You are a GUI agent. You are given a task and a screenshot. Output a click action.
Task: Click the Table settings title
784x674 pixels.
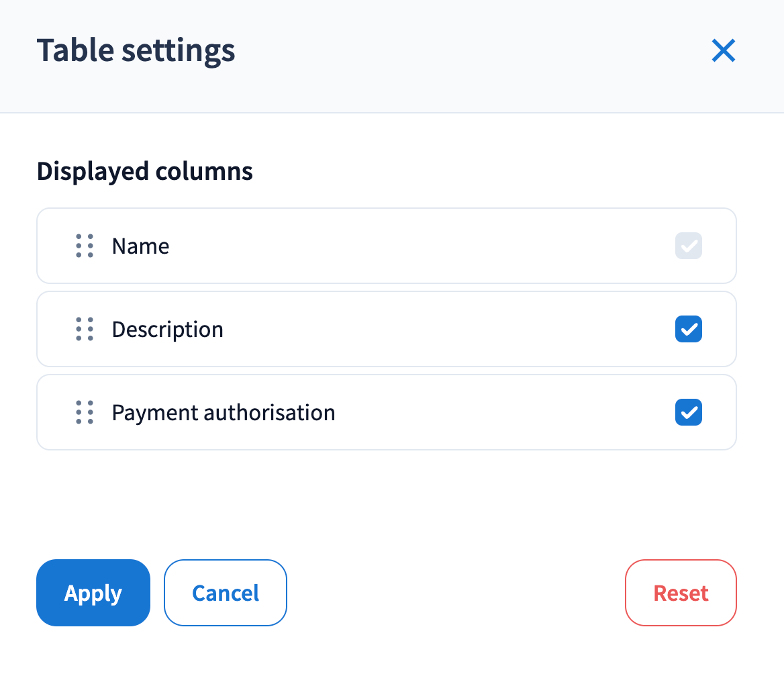tap(136, 51)
